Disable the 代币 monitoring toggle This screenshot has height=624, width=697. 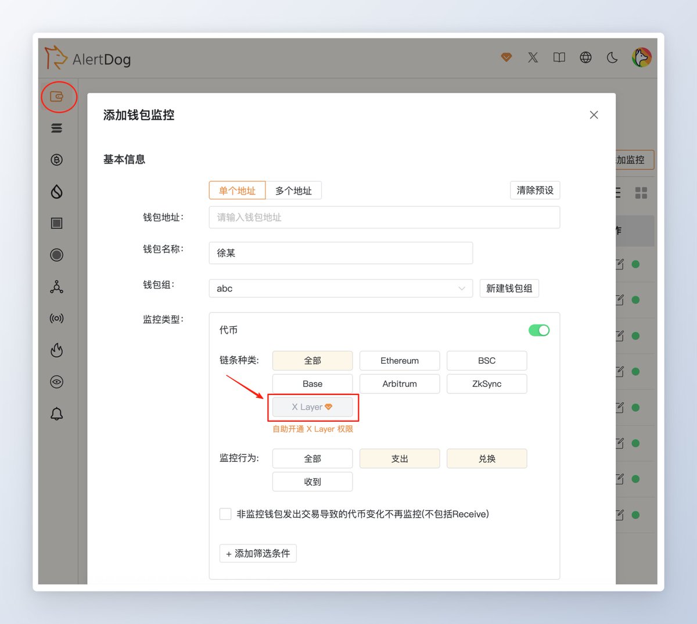pyautogui.click(x=538, y=330)
